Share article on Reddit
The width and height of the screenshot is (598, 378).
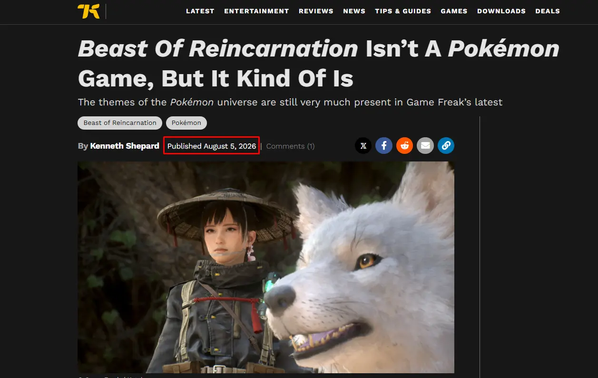pos(405,146)
